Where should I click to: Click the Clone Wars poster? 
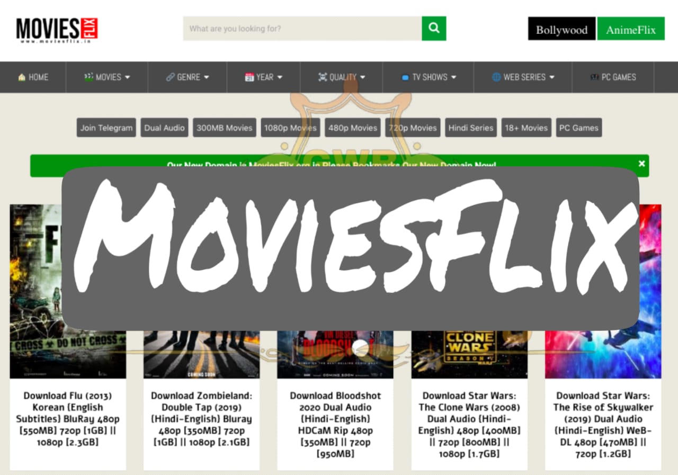click(x=469, y=354)
